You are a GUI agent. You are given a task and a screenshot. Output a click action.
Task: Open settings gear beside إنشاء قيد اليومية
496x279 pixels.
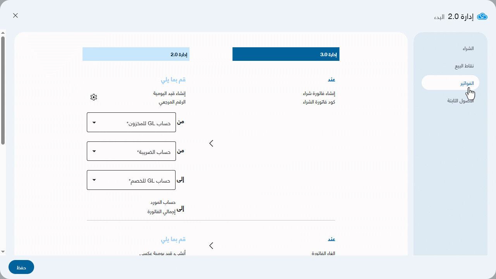[x=93, y=97]
